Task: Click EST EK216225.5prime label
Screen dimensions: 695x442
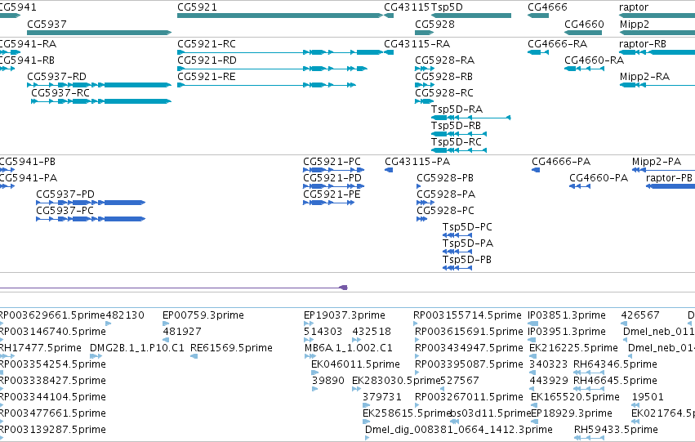Action: click(x=573, y=348)
